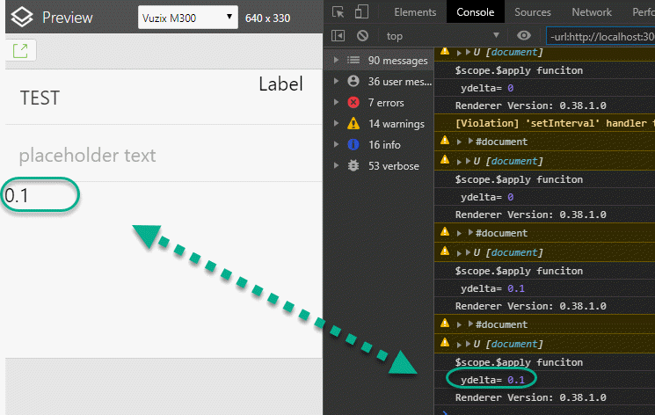Expand the 16 info group
The height and width of the screenshot is (415, 655).
[336, 144]
